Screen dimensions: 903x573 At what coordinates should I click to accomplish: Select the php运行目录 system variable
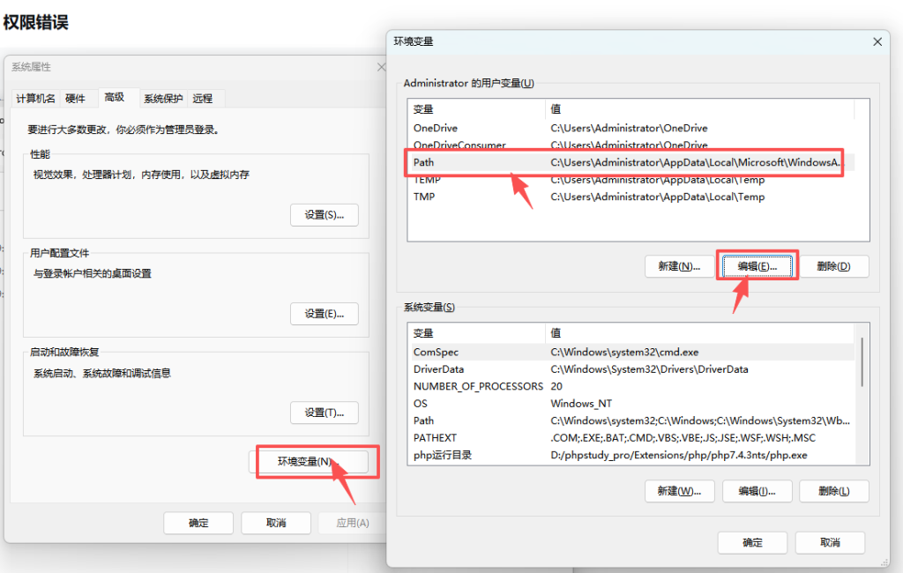tap(443, 455)
